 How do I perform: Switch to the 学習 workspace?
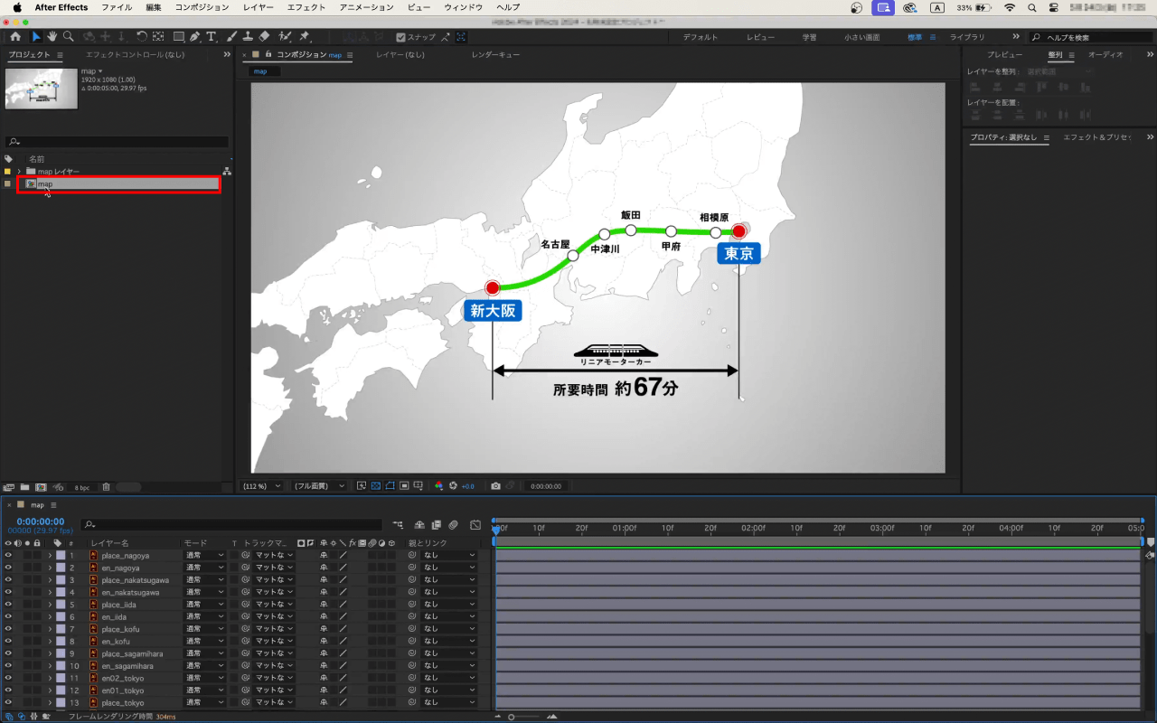(x=810, y=37)
